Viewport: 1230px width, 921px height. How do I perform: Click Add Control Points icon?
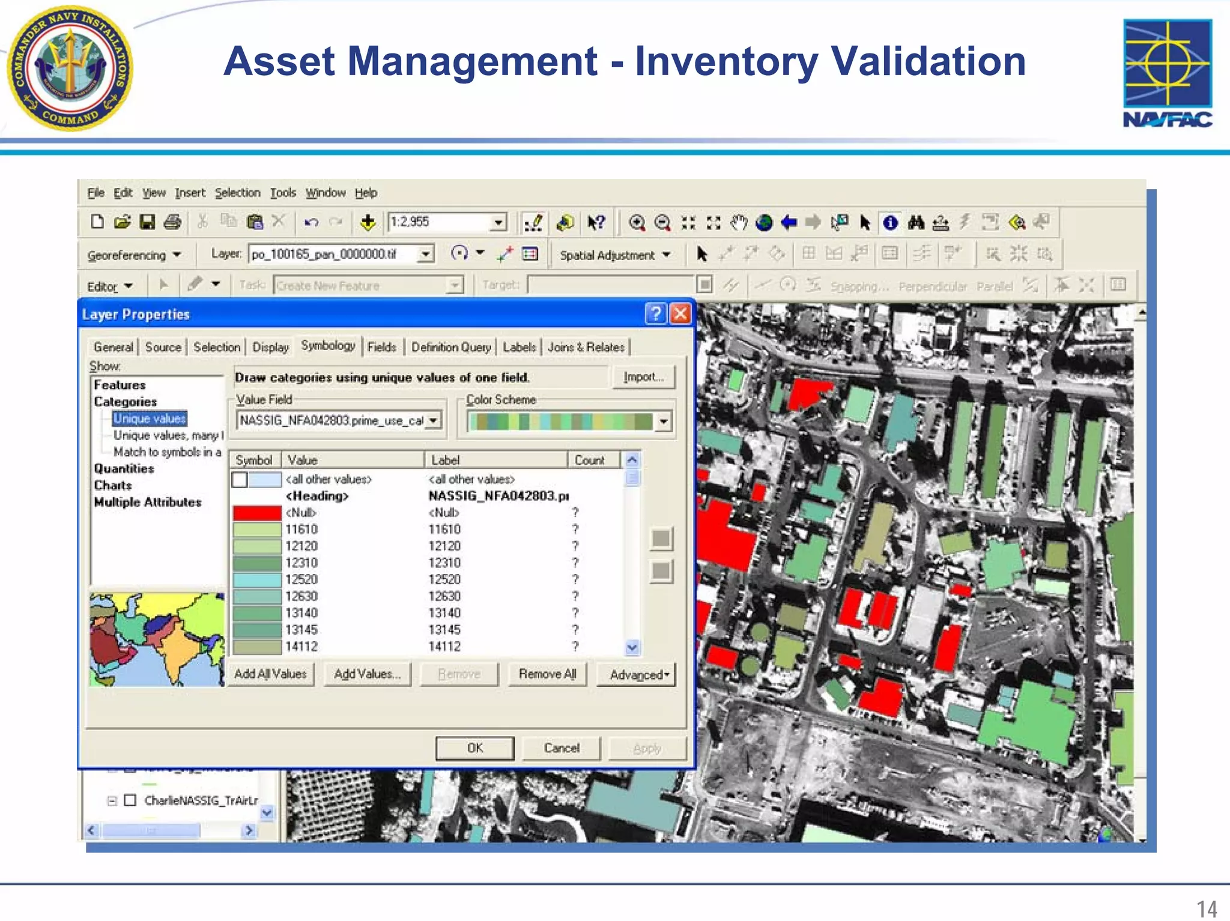[x=504, y=254]
